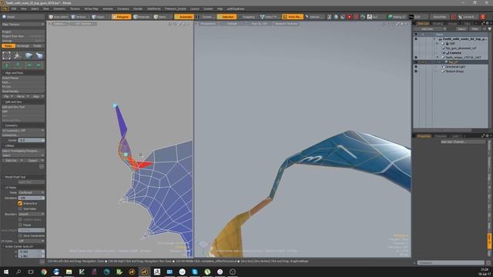Open the Edit menu
This screenshot has height=277, width=493.
pyautogui.click(x=14, y=8)
